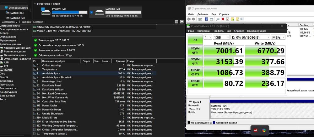
Task: Select 'Логические диски' in left tree
Action: coord(15,51)
